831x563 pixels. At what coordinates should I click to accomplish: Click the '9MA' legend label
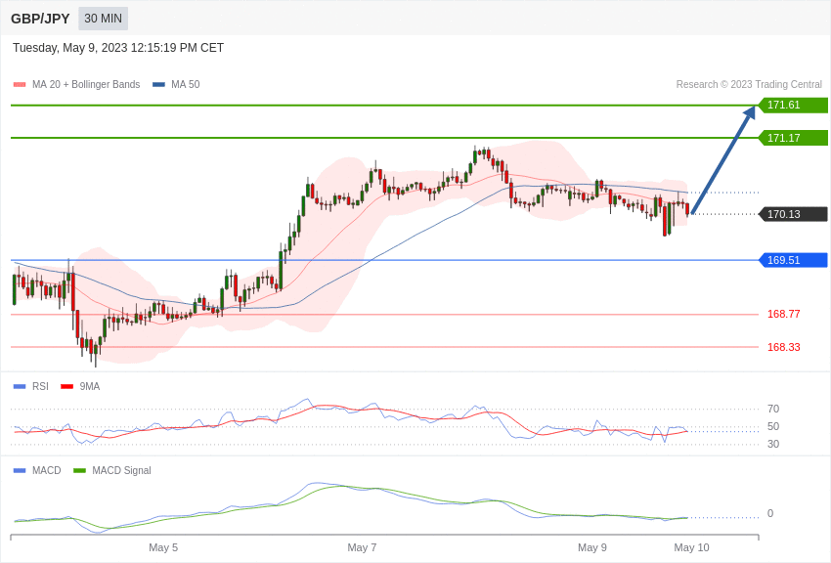point(90,387)
